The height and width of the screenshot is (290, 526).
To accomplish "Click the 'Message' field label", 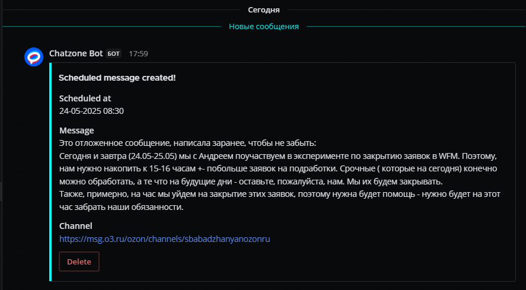I will [x=76, y=130].
